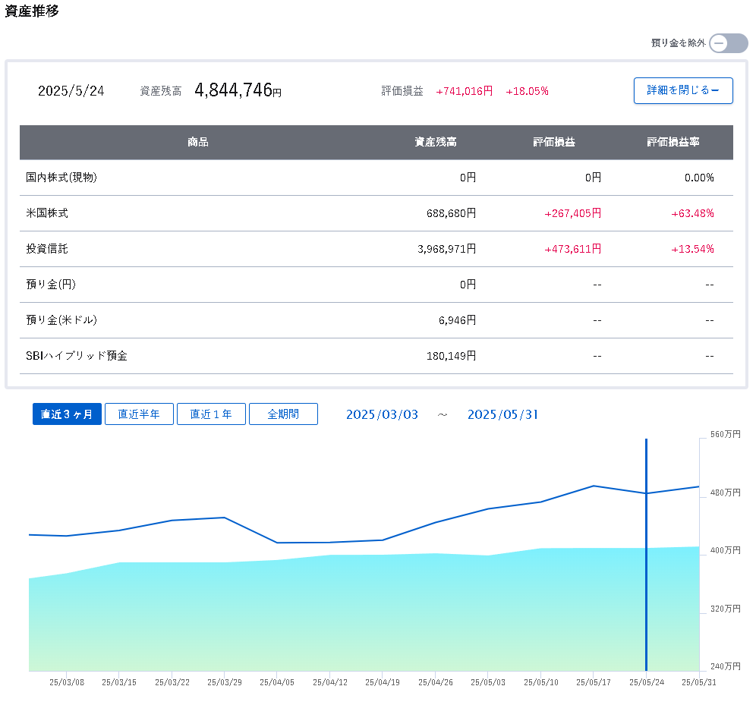Select the 預り金(円) row label
Image resolution: width=756 pixels, height=705 pixels.
tap(51, 285)
